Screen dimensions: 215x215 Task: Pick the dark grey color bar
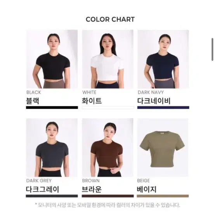click(52, 196)
